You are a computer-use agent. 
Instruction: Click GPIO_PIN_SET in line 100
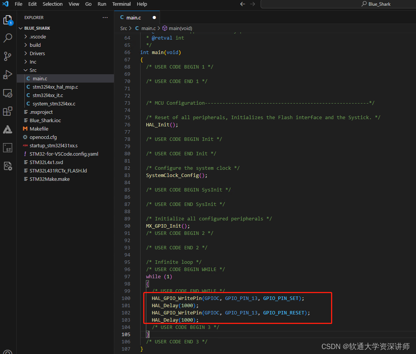[281, 298]
